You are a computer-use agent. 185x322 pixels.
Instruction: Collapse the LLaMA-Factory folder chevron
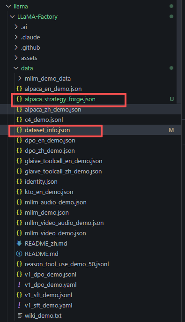pyautogui.click(x=12, y=16)
